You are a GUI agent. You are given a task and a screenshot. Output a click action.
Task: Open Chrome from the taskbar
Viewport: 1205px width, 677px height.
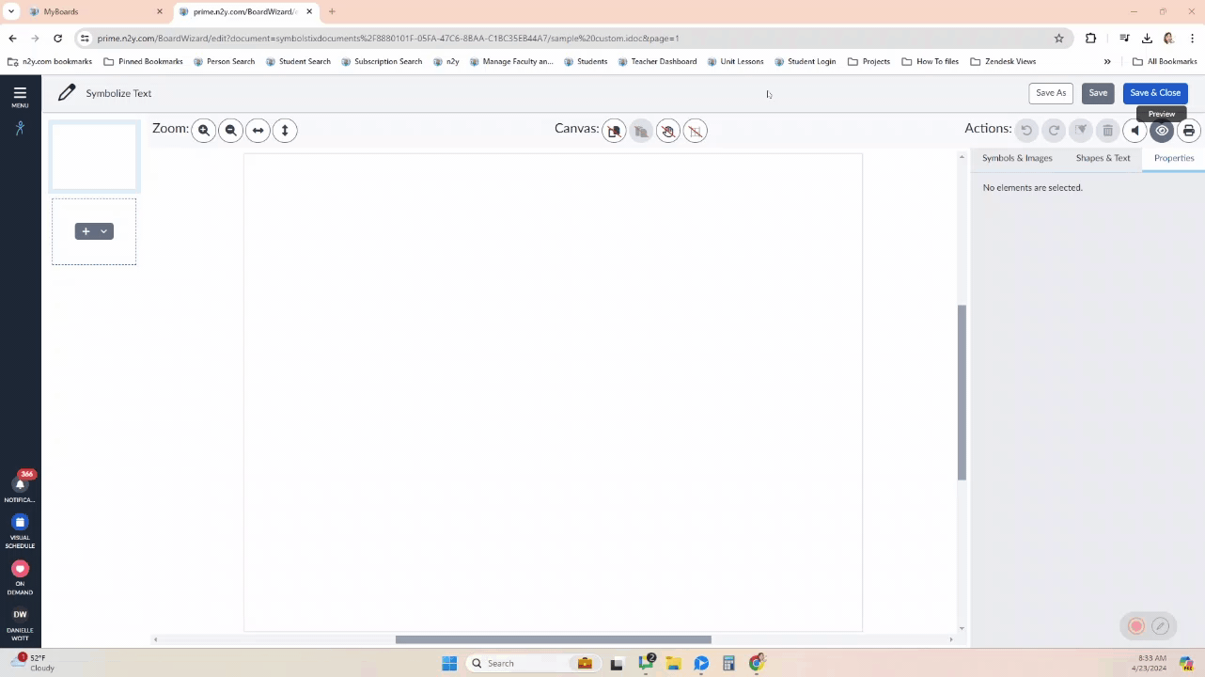coord(757,663)
